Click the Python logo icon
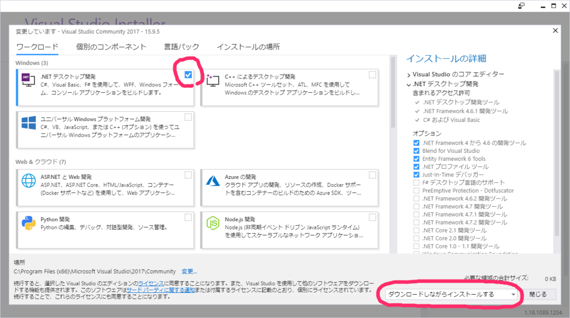570x318 pixels. point(28,223)
